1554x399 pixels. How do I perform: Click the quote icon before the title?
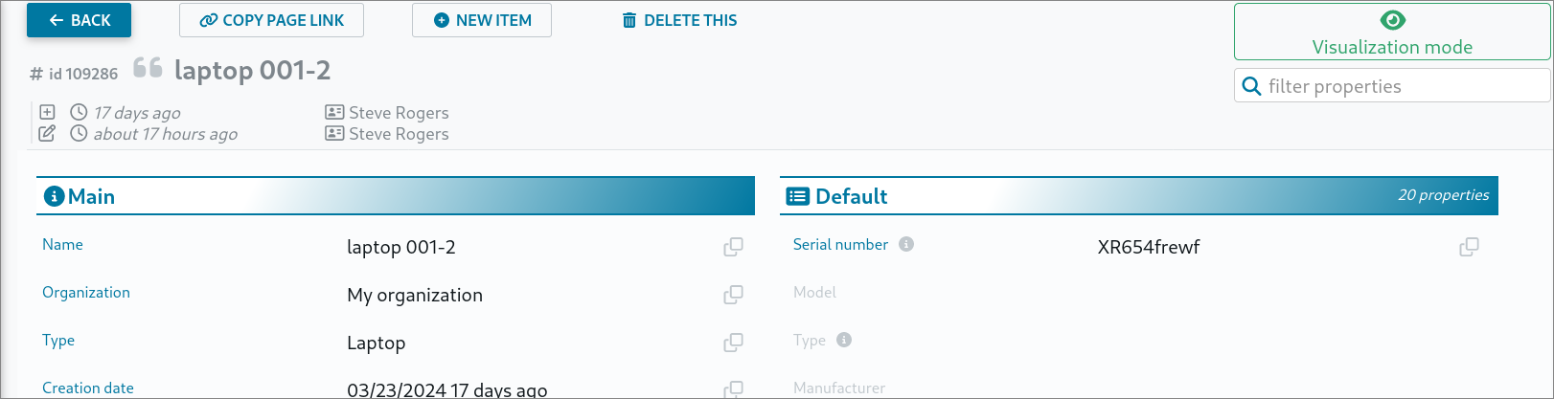[148, 68]
